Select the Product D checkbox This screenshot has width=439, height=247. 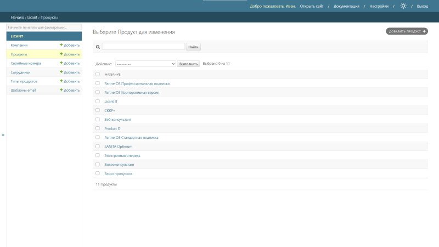point(98,128)
